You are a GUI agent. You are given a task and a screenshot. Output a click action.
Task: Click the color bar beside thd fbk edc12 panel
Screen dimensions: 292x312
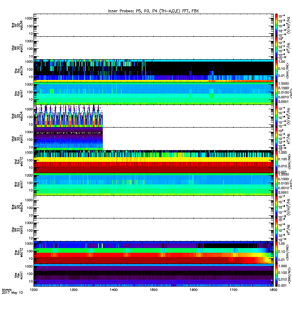(x=276, y=161)
